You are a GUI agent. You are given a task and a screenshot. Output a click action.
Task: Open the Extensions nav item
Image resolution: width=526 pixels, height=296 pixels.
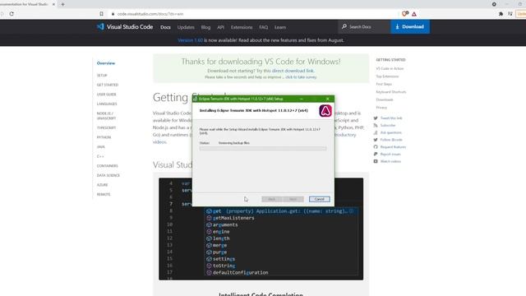click(x=242, y=27)
